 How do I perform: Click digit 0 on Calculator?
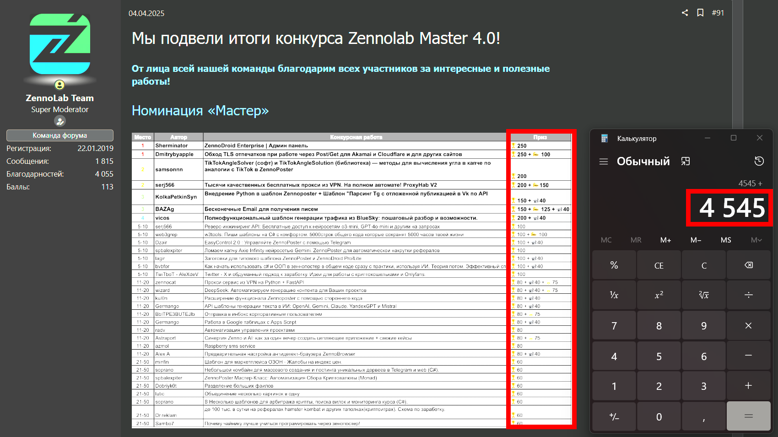click(659, 416)
